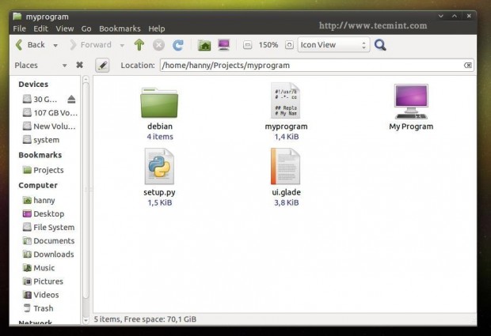The width and height of the screenshot is (491, 336).
Task: Zoom in using the plus icon
Action: (x=289, y=45)
